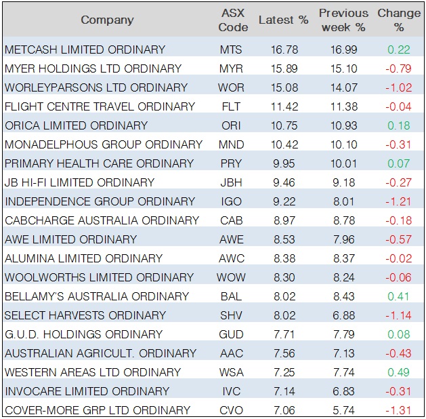Select the MONADELPHOUS GROUP ORDINARY row name
The height and width of the screenshot is (419, 426).
[104, 144]
